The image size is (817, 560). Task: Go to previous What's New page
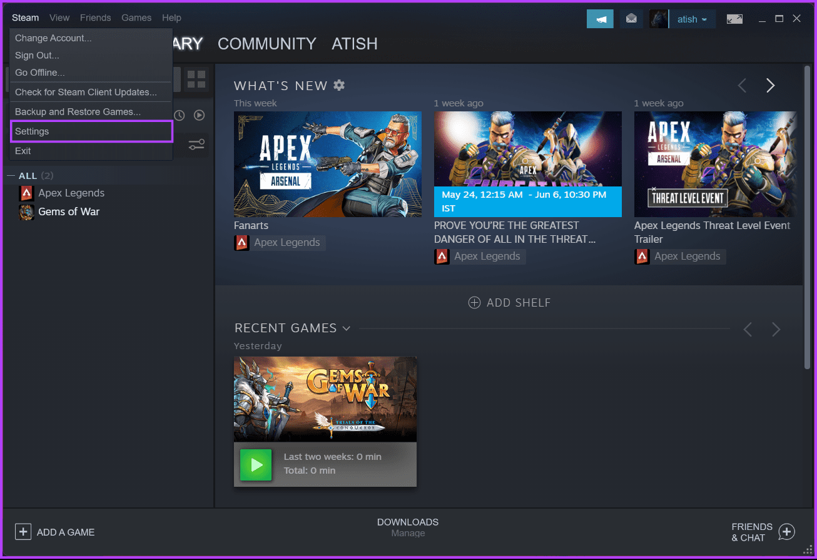(x=742, y=86)
